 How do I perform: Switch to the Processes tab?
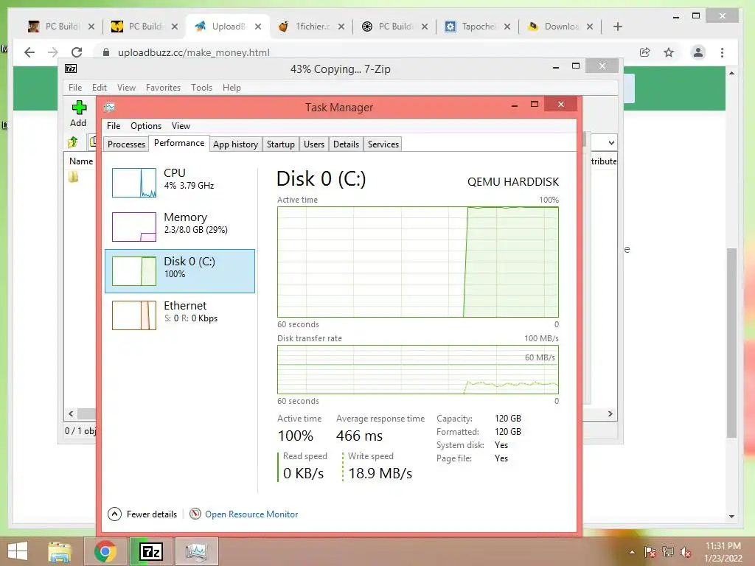pos(126,144)
